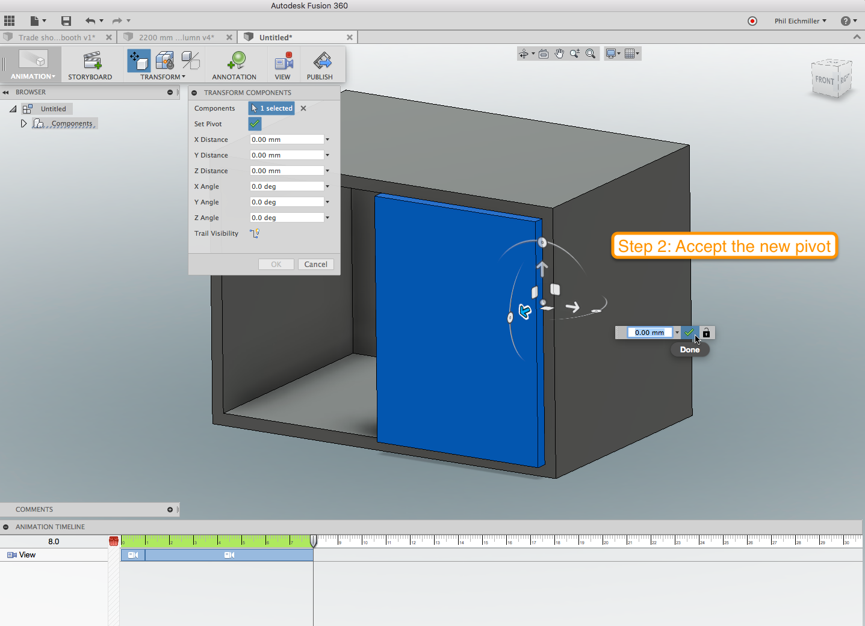Click Cancel in Transform Components dialog

pyautogui.click(x=316, y=265)
